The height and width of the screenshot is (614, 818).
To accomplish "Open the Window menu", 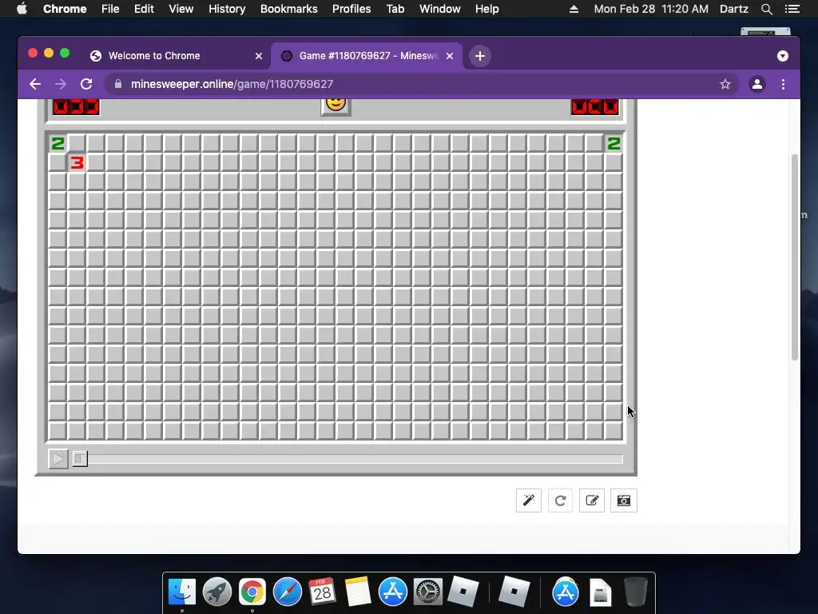I will 440,9.
